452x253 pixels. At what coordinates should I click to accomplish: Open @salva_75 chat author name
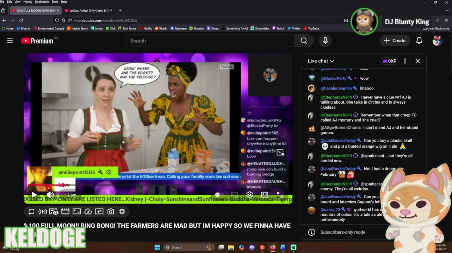tap(330, 209)
